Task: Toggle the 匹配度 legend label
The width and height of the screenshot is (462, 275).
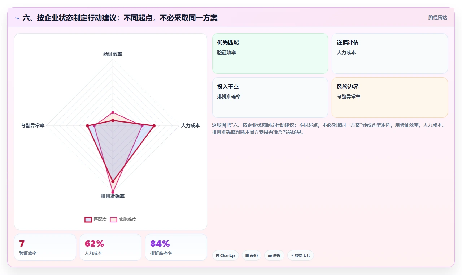Action: click(x=100, y=219)
